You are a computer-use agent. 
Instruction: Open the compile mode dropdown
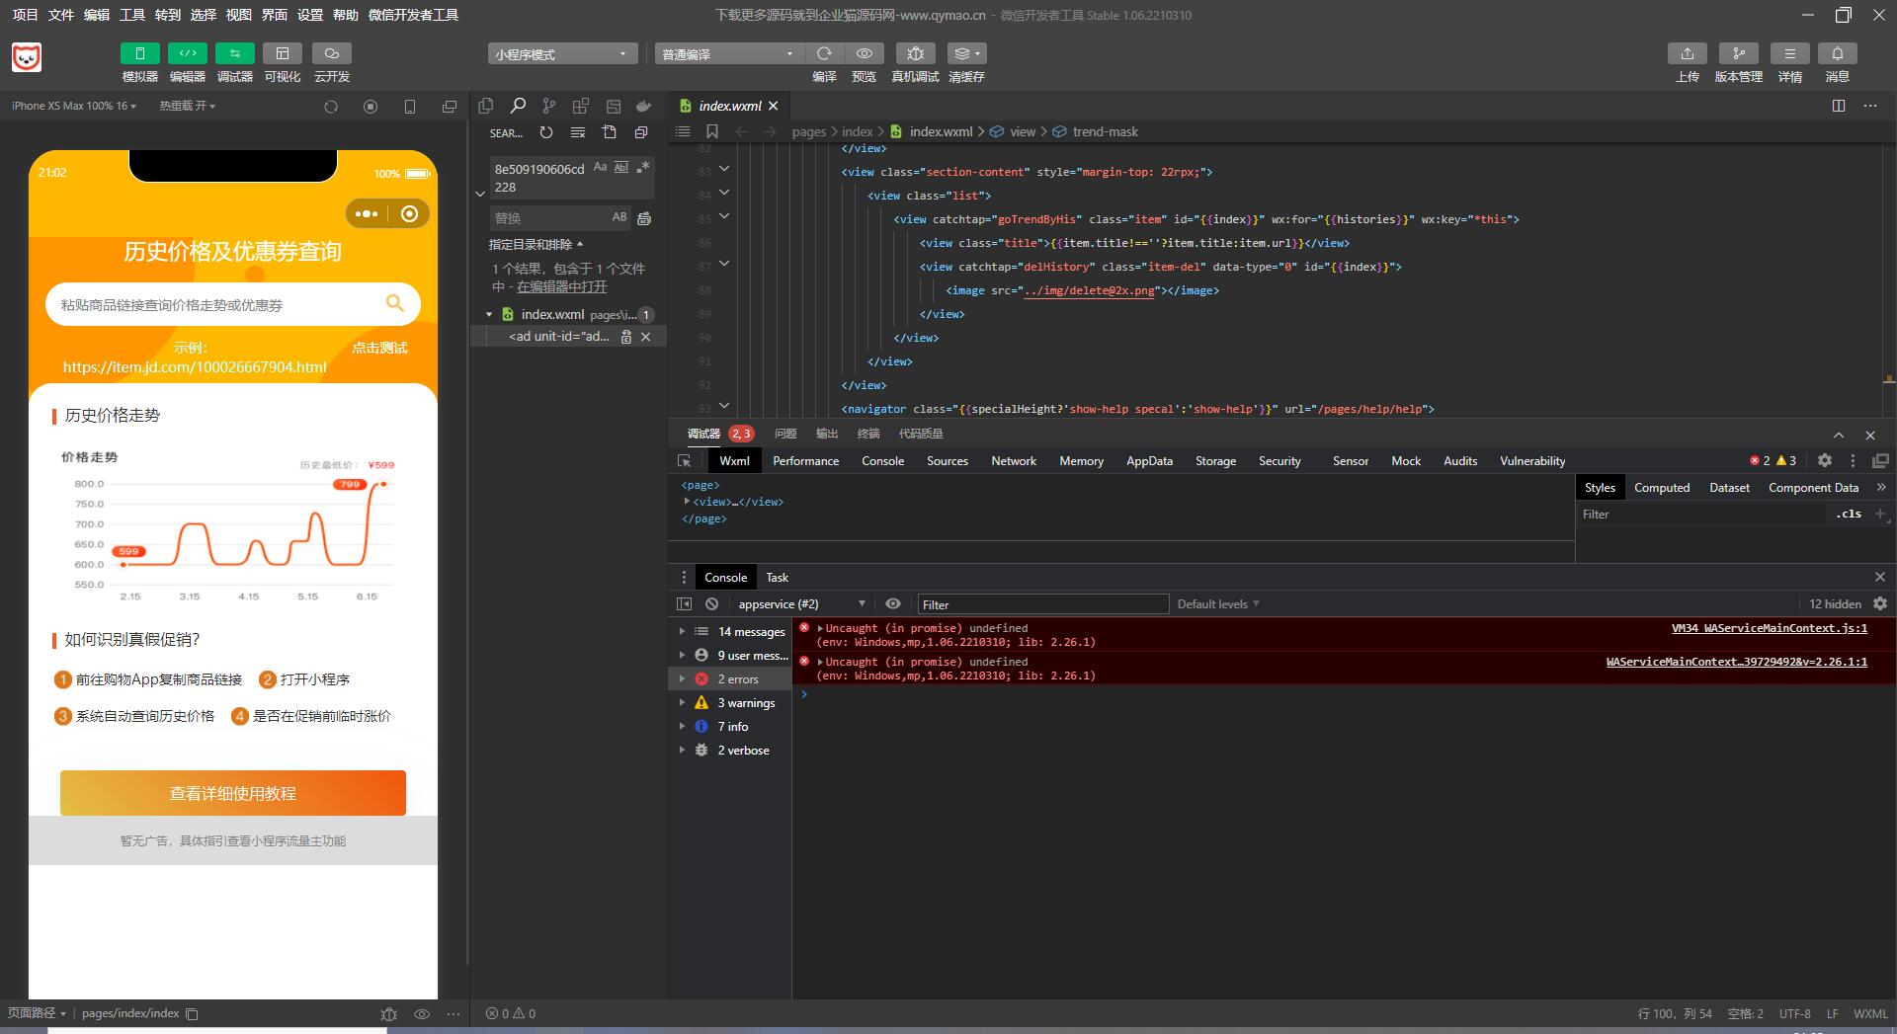[x=727, y=54]
